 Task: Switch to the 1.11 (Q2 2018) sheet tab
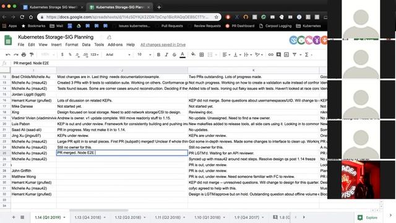click(x=170, y=217)
